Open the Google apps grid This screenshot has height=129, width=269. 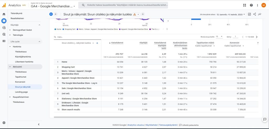point(245,5)
